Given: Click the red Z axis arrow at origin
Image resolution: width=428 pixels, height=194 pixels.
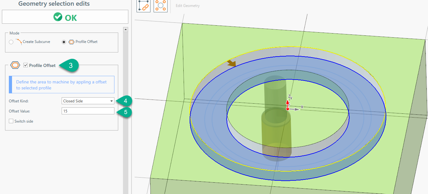Looking at the screenshot, I should pos(287,103).
